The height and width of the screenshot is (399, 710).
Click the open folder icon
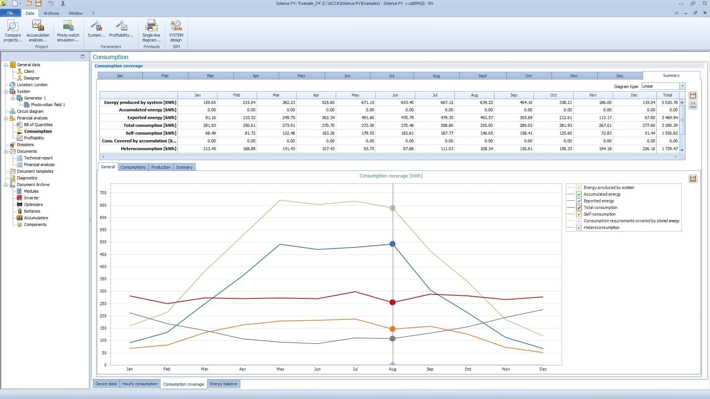coord(29,3)
